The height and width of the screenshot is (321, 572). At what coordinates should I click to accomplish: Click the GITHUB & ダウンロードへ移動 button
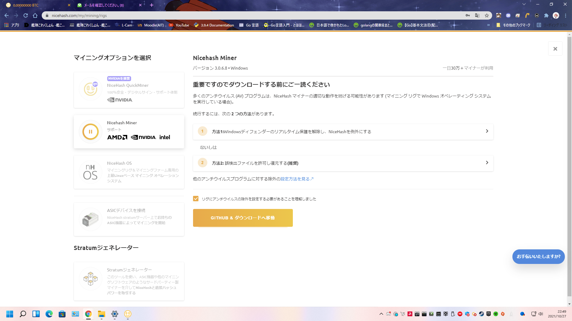click(x=243, y=218)
